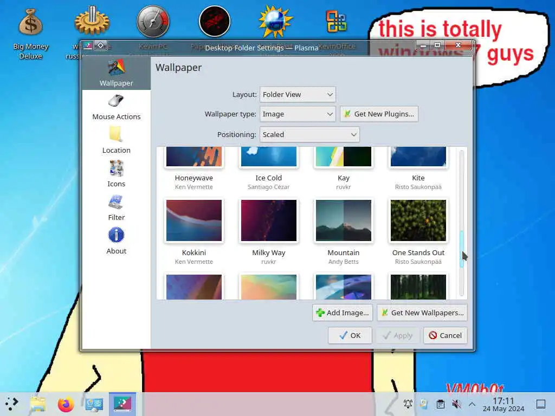Choose the pastel gradient wallpaper in the bottom row

point(269,287)
